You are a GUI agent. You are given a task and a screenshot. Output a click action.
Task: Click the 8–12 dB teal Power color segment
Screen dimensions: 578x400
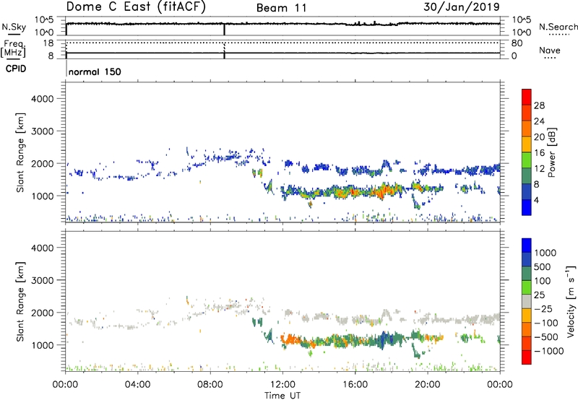coord(527,176)
